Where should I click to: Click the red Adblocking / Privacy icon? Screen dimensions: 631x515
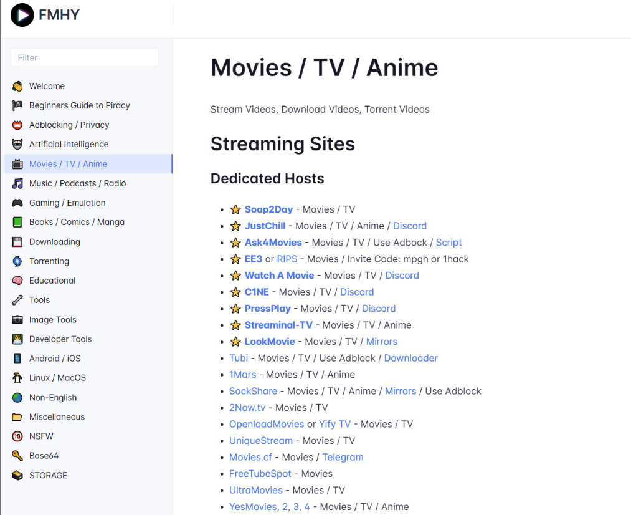(x=17, y=125)
